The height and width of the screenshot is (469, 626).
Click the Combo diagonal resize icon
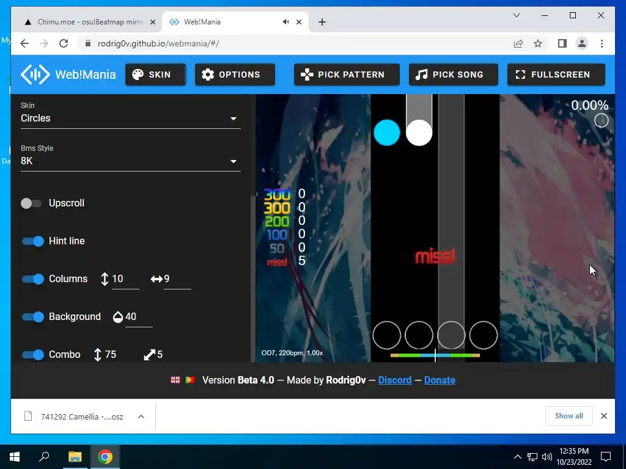coord(149,355)
